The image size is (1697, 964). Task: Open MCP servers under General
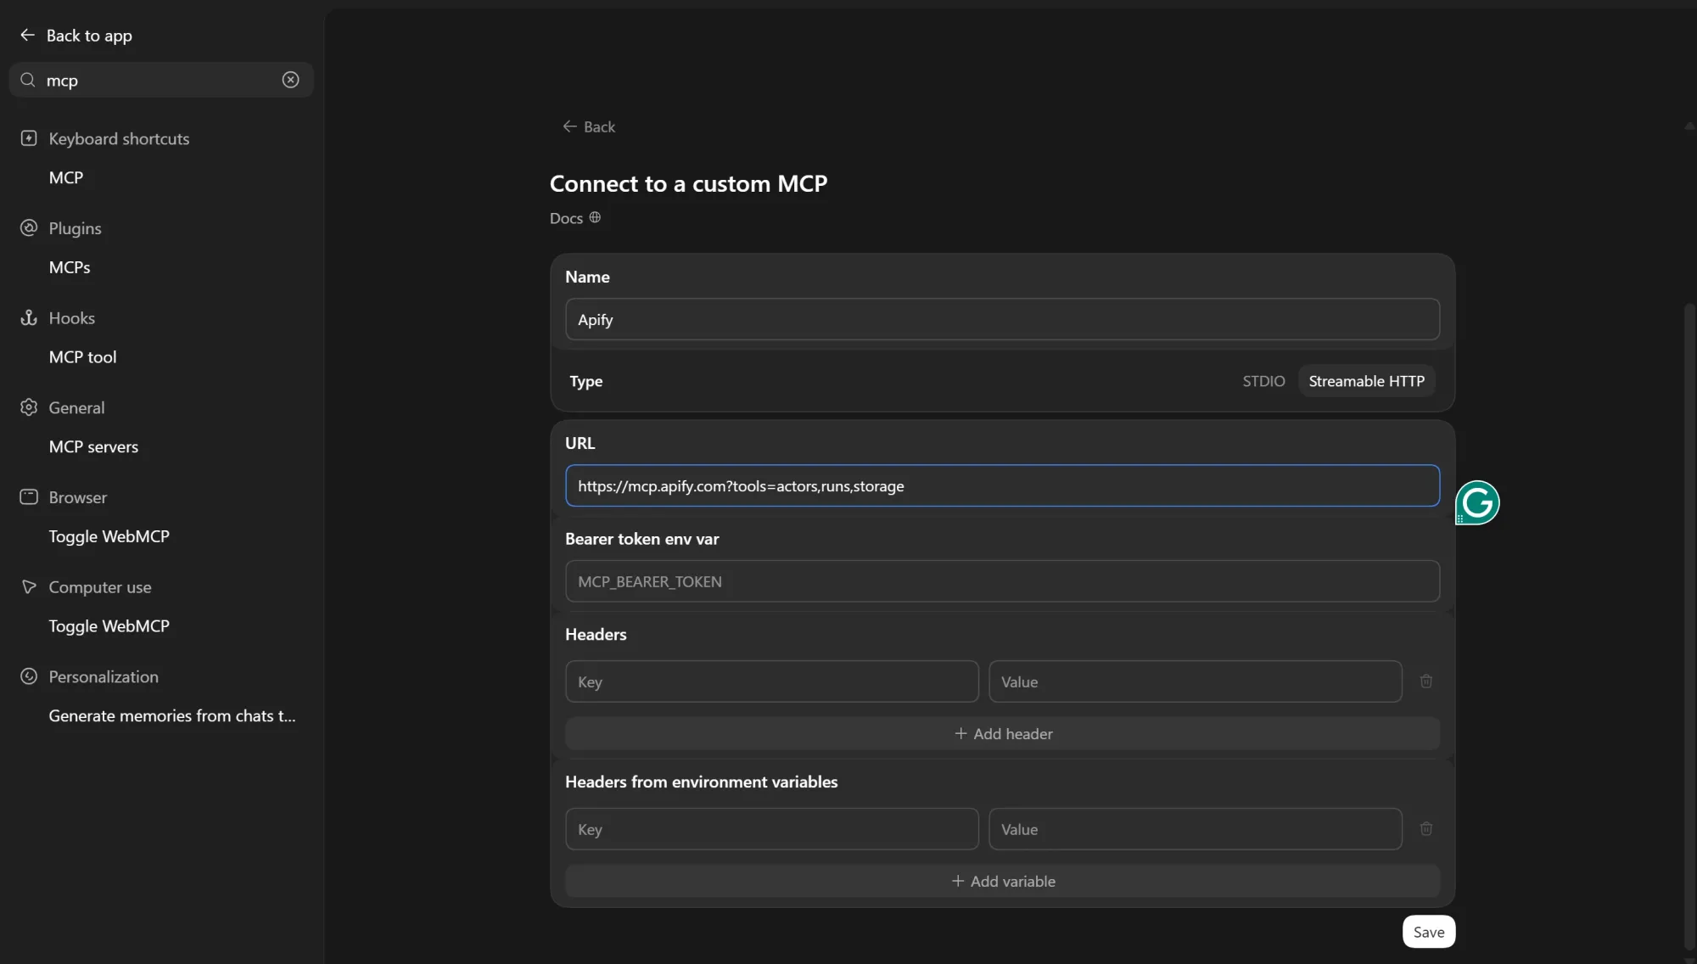click(x=93, y=446)
